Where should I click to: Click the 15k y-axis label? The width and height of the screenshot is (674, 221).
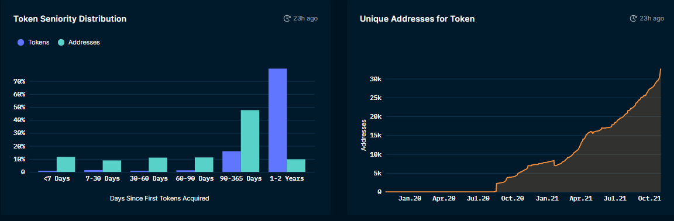click(376, 136)
